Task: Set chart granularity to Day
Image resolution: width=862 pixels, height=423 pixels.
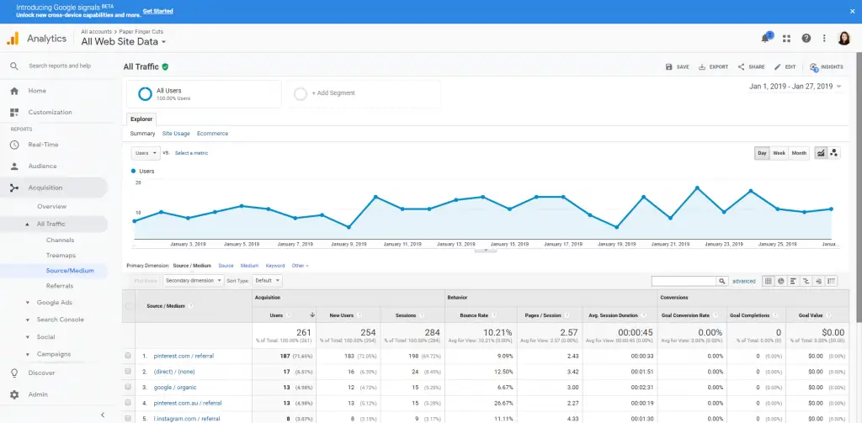Action: (762, 153)
